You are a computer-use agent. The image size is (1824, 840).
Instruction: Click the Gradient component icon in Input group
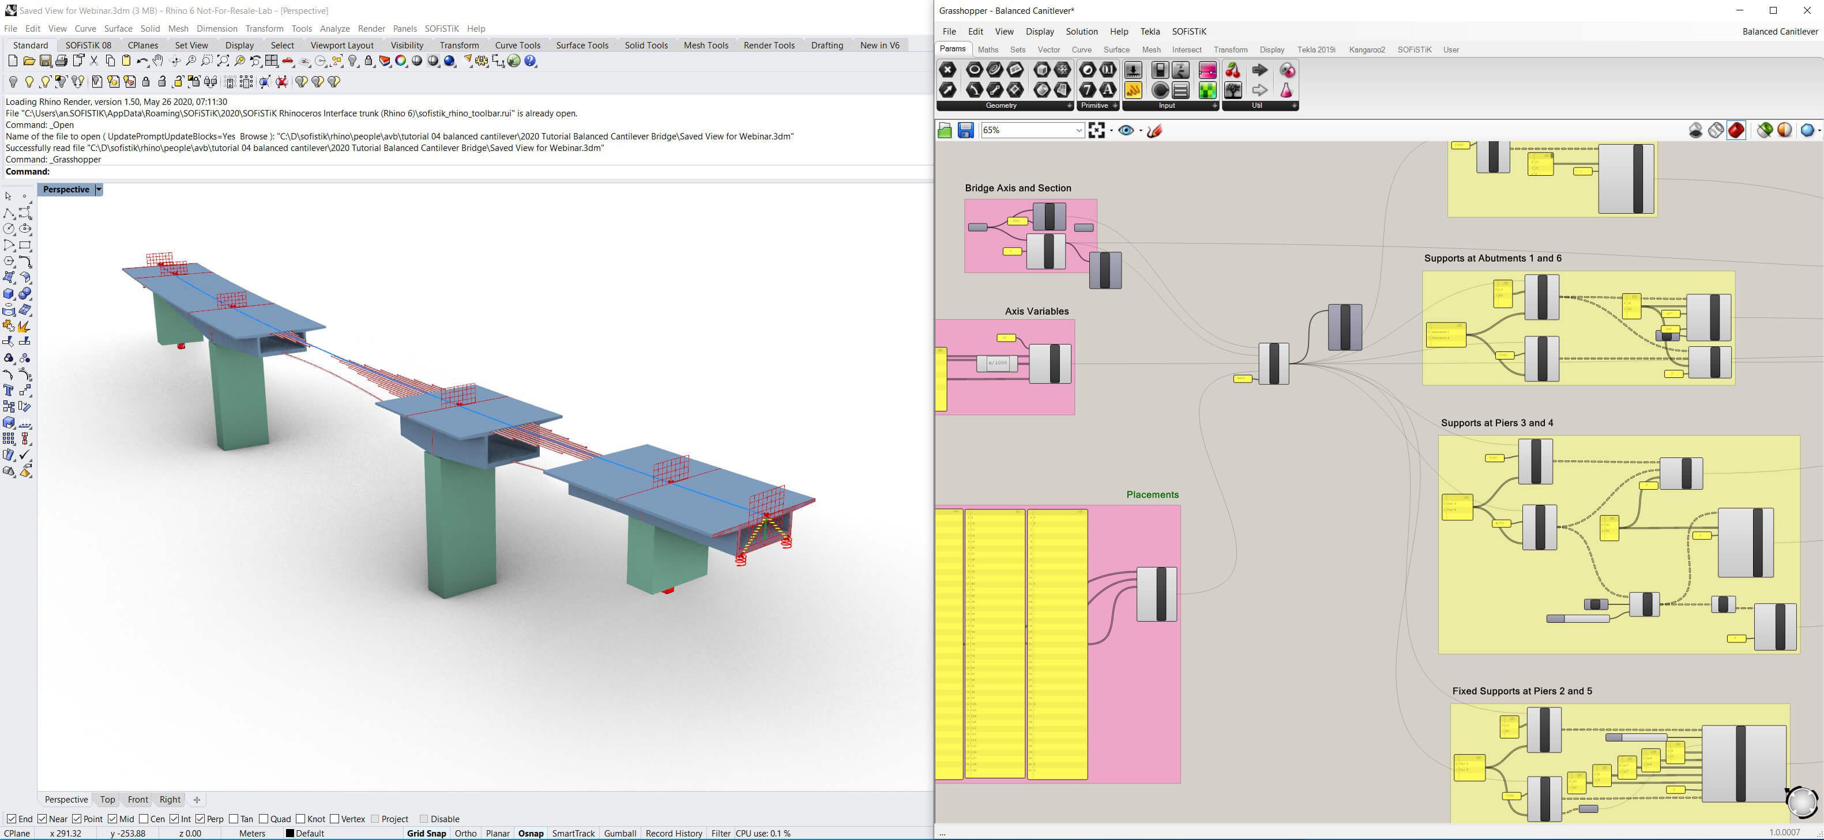pyautogui.click(x=1208, y=70)
